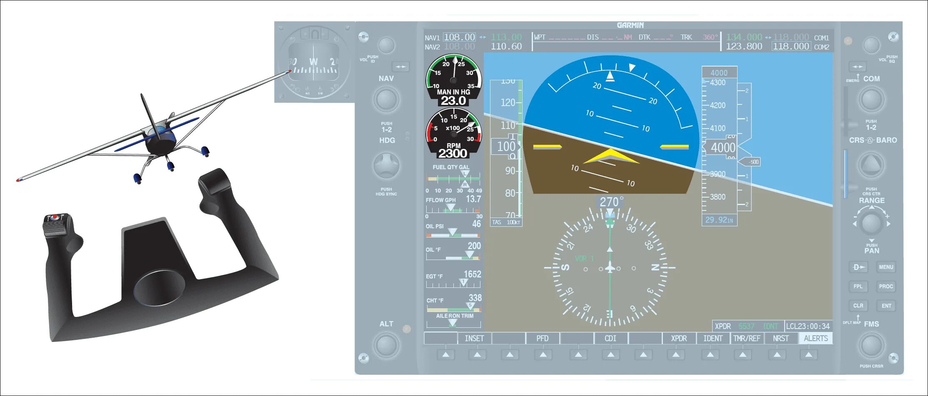Screen dimensions: 928x396
Task: Select the NRST softkey
Action: [781, 339]
